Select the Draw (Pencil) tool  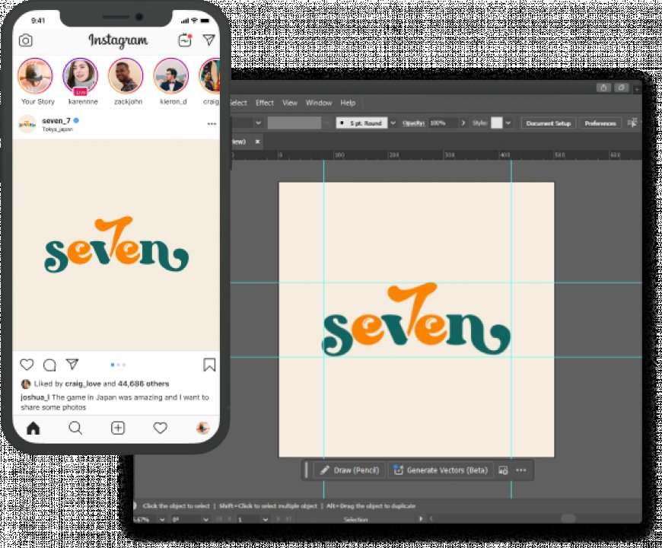[x=349, y=470]
